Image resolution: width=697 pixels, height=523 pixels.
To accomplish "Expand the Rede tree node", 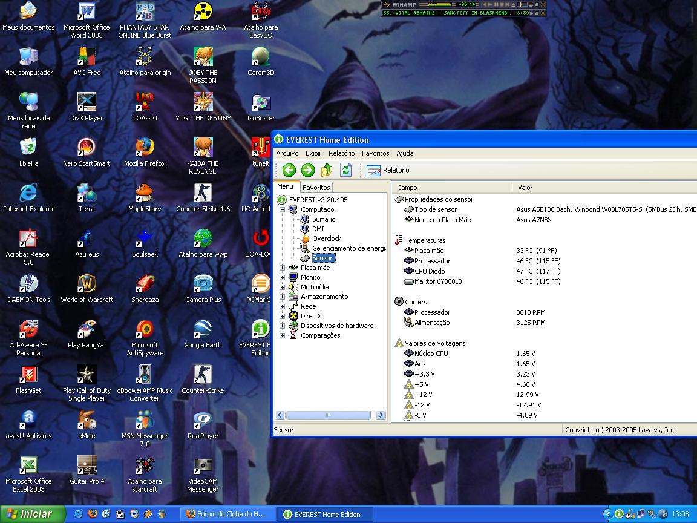I will click(283, 306).
